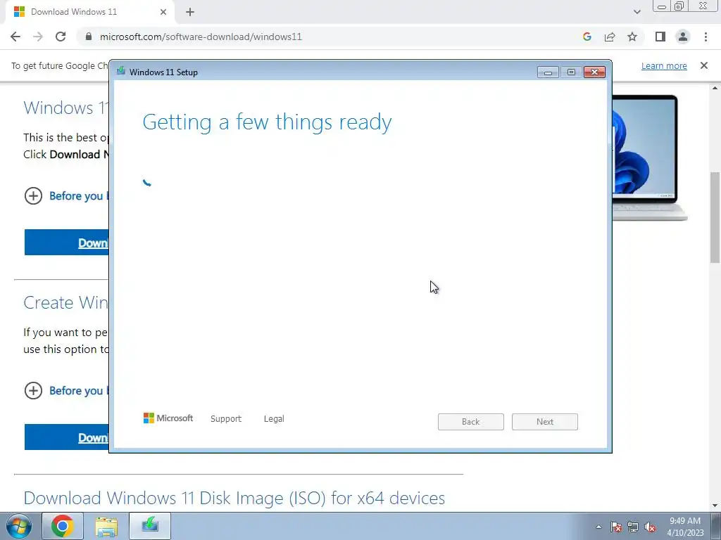Close the Windows 11 Setup window
721x540 pixels.
(594, 72)
